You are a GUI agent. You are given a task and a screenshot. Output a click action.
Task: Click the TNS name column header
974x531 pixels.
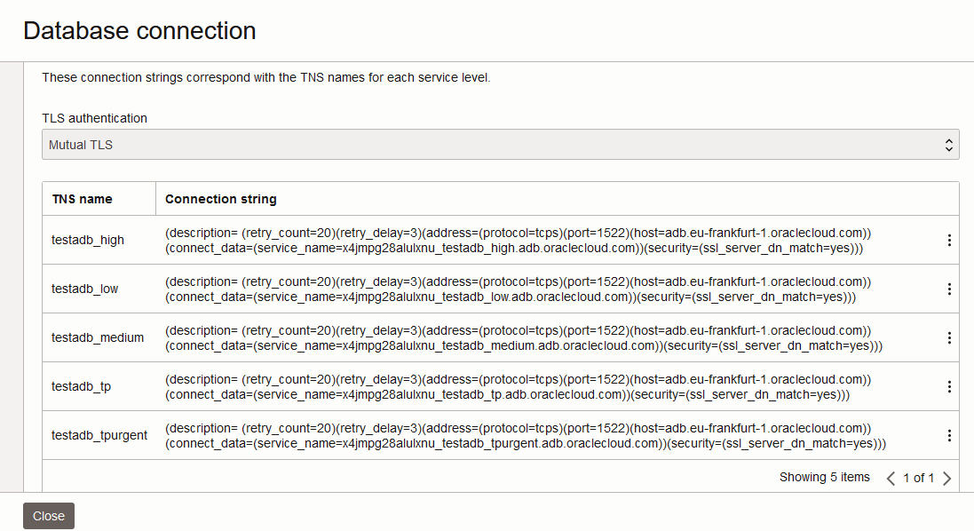pyautogui.click(x=82, y=199)
